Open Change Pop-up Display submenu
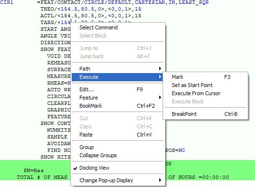Screen dimensions: 255x187 tap(117, 180)
